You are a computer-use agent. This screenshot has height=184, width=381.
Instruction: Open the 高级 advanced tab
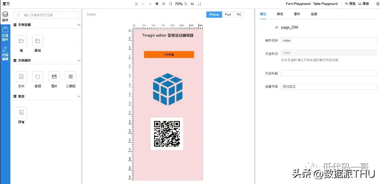pos(314,14)
